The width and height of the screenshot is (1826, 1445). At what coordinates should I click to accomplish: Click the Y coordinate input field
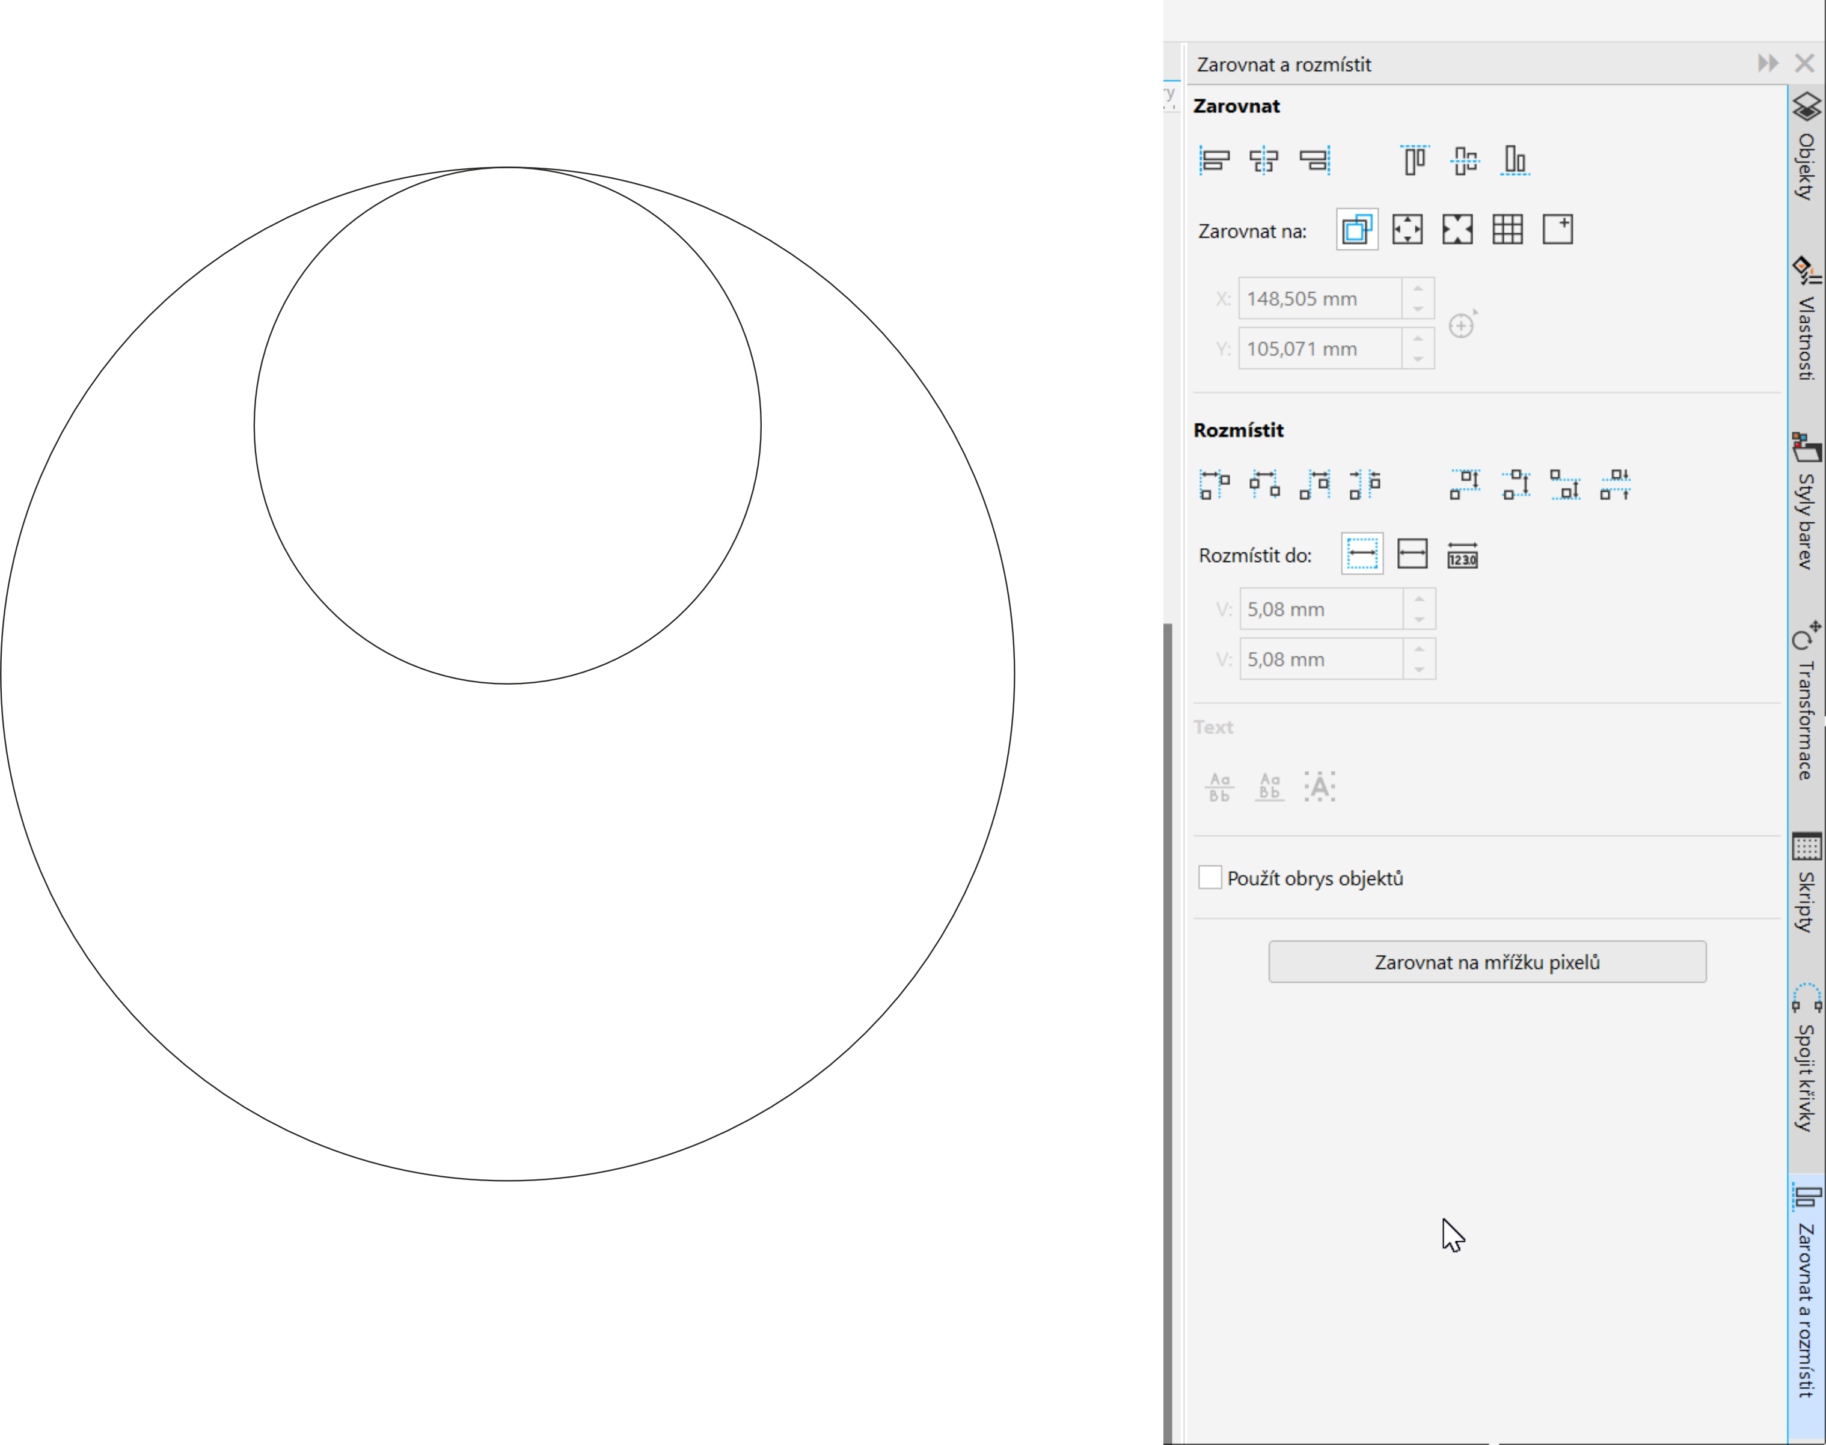tap(1320, 349)
